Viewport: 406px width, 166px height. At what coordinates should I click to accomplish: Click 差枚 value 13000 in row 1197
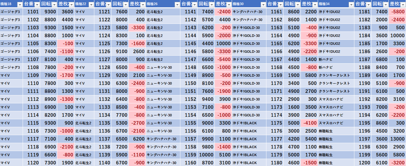tap(397, 139)
